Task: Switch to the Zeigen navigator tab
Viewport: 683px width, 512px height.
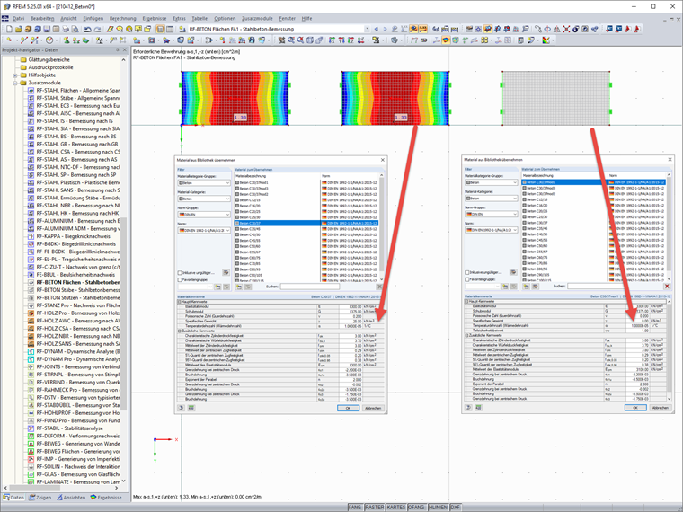Action: 40,498
